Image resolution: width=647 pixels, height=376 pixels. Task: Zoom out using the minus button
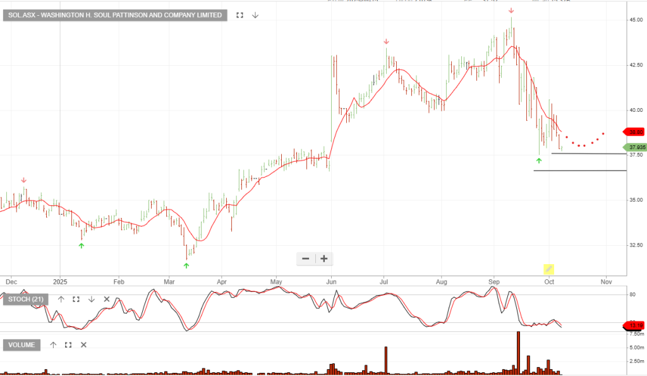click(x=306, y=258)
